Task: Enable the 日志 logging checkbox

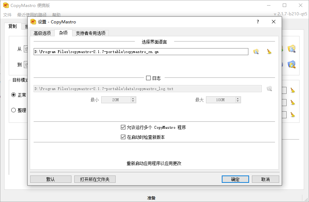Action: [148, 78]
